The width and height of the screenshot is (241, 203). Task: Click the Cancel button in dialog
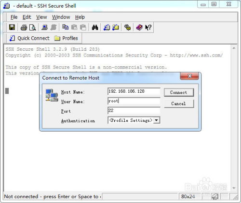tap(179, 103)
